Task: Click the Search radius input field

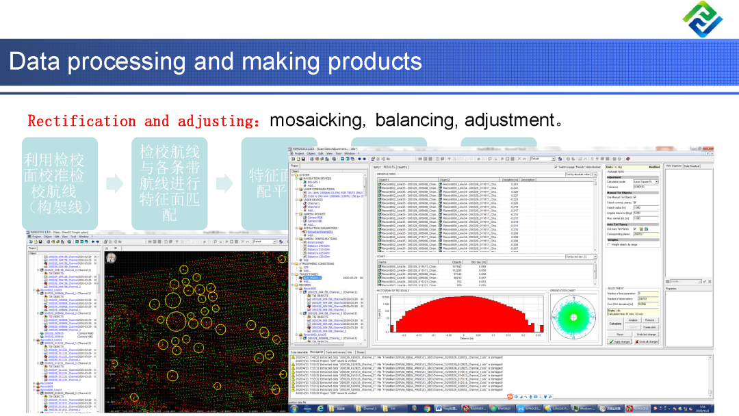Action: click(646, 208)
